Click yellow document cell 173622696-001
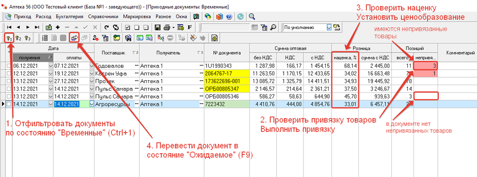Screen dimensions: 477x177 pyautogui.click(x=227, y=81)
